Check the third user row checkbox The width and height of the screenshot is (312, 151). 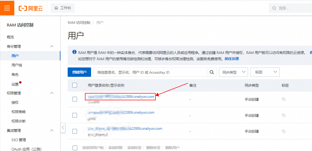[75, 131]
